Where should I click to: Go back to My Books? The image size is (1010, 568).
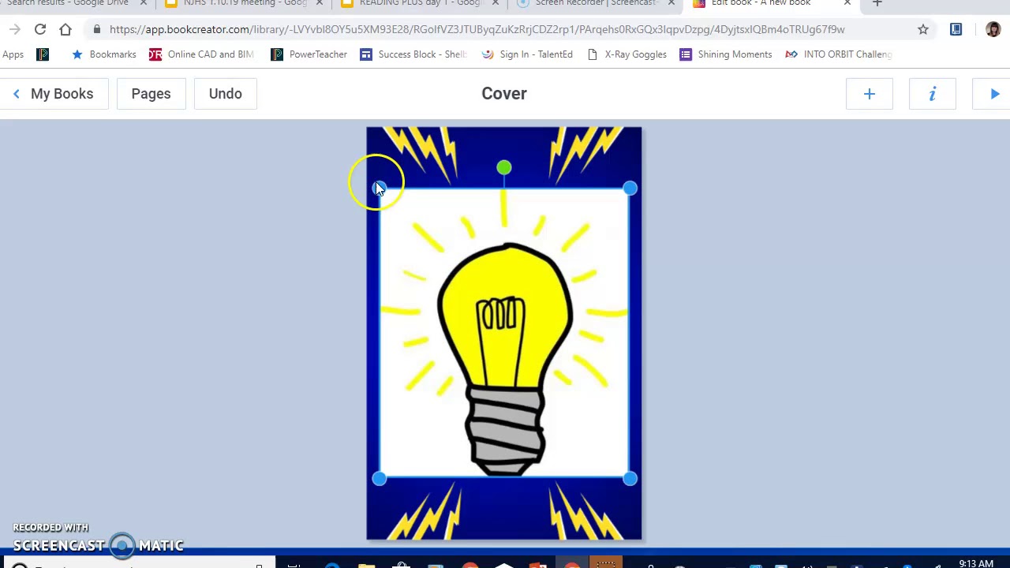pyautogui.click(x=54, y=94)
